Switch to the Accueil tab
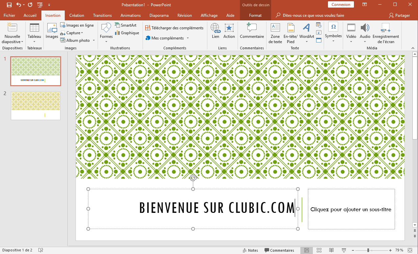This screenshot has height=254, width=418. 30,15
